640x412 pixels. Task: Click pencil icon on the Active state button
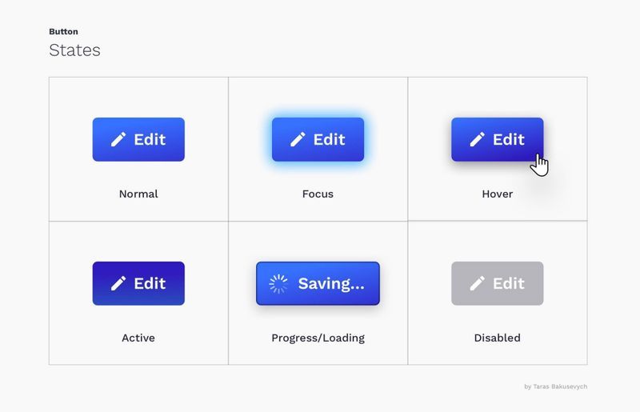(x=118, y=283)
